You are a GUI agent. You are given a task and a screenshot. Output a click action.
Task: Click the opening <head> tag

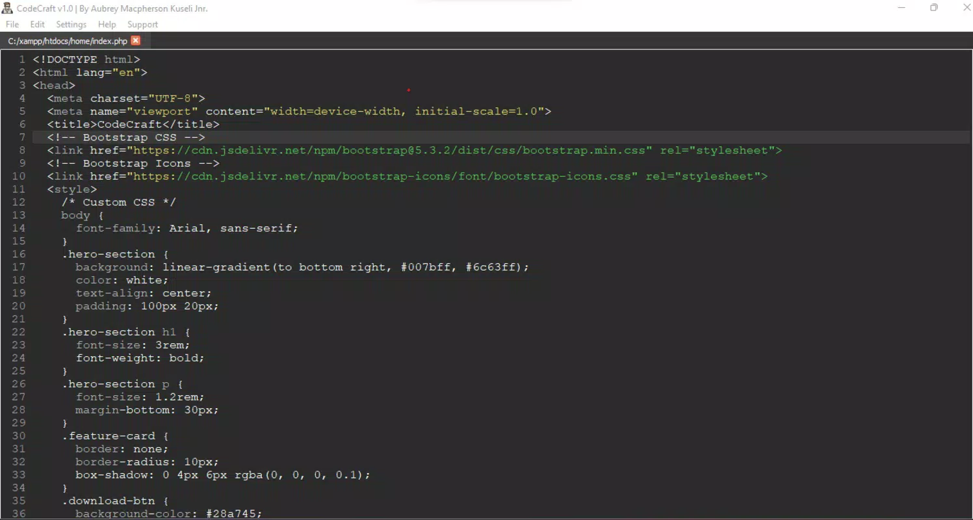54,85
